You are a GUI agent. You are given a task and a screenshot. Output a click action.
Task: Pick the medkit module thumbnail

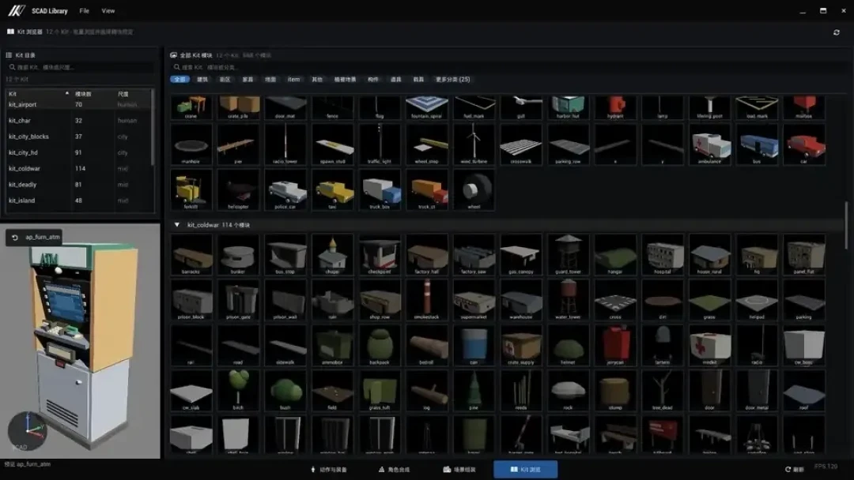point(709,345)
